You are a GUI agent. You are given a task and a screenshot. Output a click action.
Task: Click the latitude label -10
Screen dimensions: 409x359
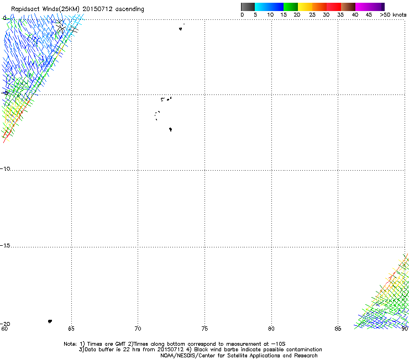click(5, 169)
